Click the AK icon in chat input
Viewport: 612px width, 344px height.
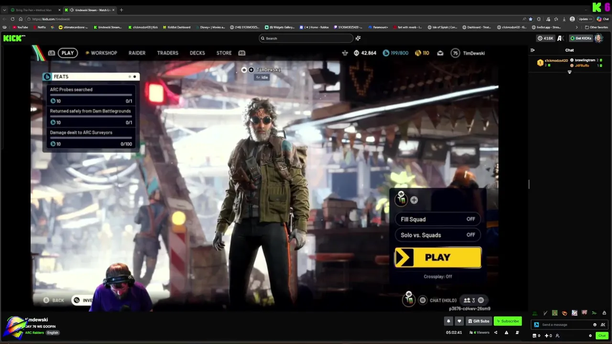(x=603, y=325)
